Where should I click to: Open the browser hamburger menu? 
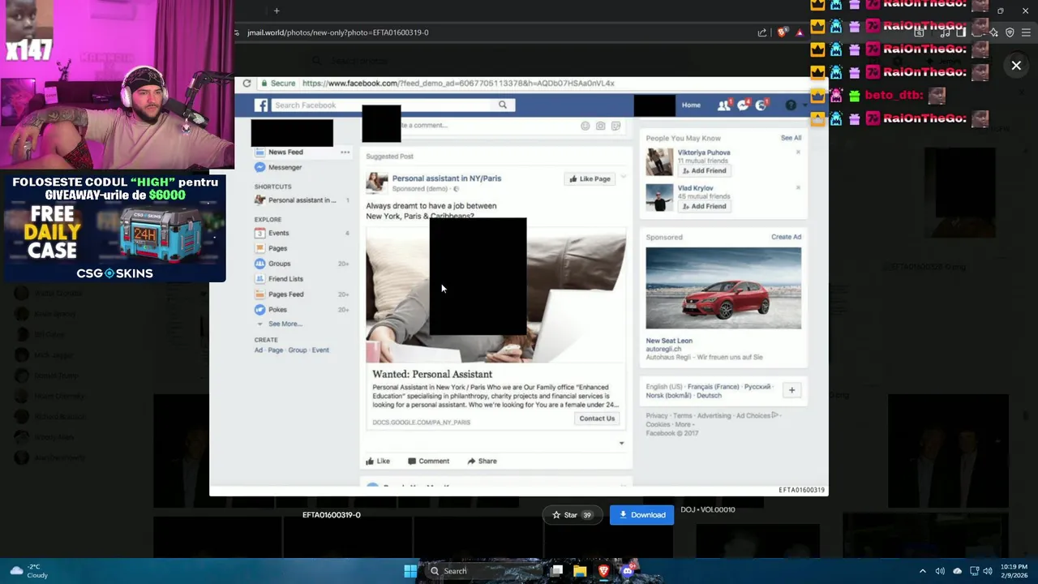pyautogui.click(x=1026, y=32)
